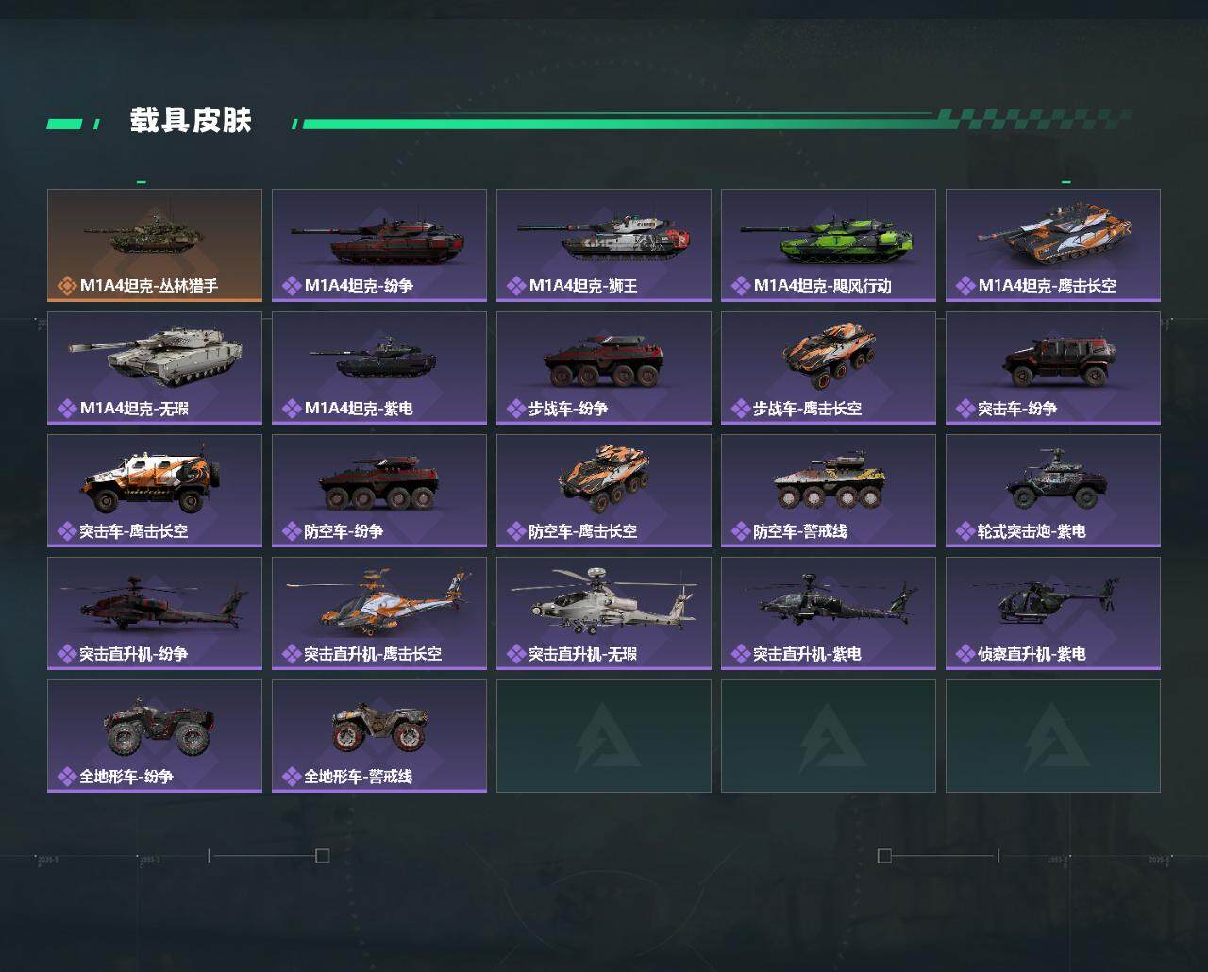Choose grey 突击直升机-无瑕 helicopter
The height and width of the screenshot is (972, 1208).
(x=604, y=613)
